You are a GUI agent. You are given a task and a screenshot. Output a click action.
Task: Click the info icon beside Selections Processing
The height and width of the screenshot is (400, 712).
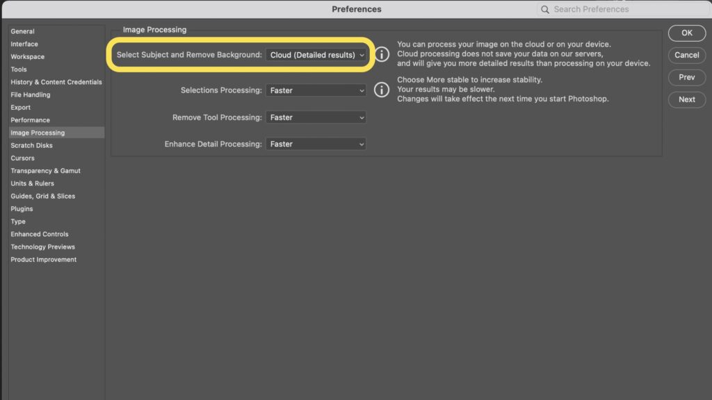(x=382, y=90)
